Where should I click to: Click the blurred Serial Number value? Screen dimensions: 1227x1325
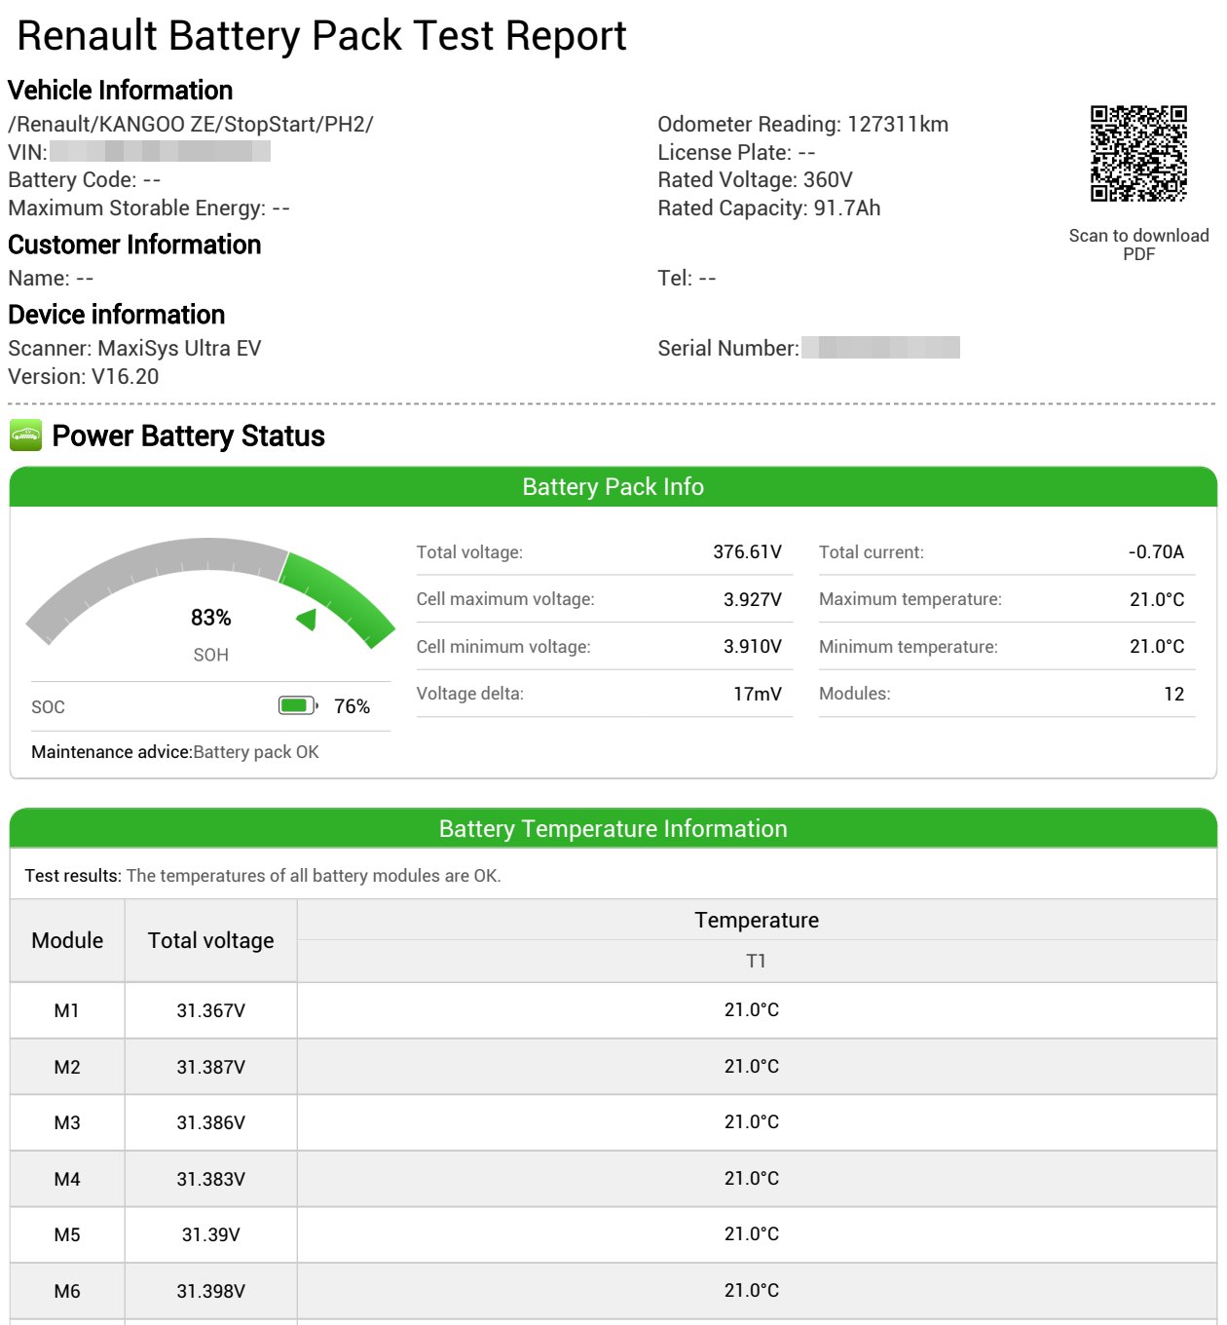pyautogui.click(x=881, y=347)
